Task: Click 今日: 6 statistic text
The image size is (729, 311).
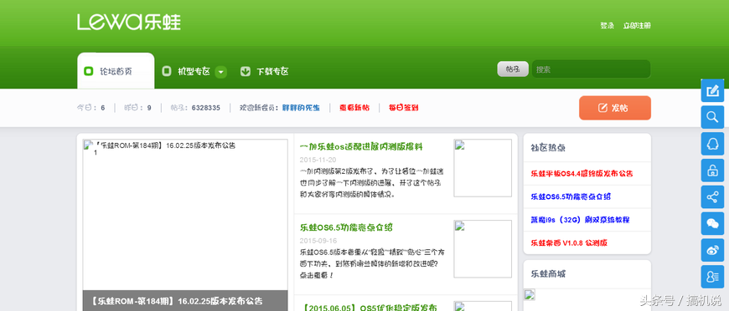Action: click(x=90, y=108)
